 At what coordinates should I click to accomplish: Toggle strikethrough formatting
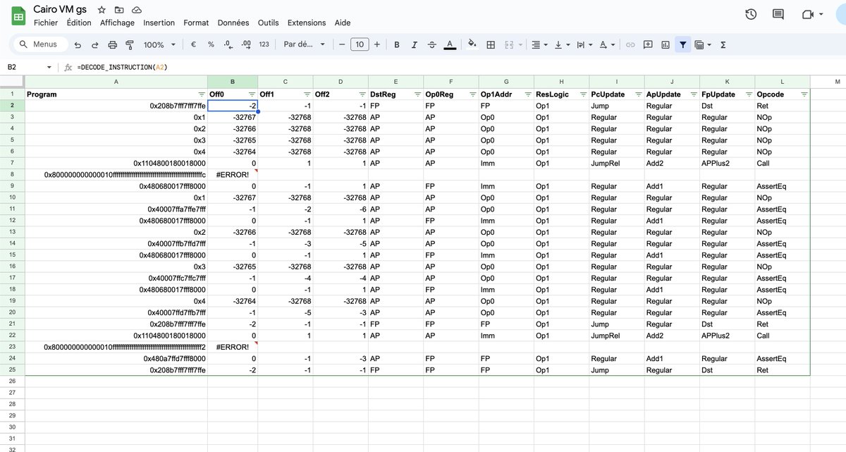[431, 44]
